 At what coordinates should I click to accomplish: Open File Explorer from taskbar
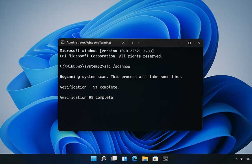pyautogui.click(x=145, y=159)
